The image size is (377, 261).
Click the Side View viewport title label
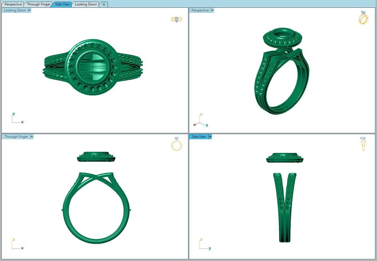point(199,137)
